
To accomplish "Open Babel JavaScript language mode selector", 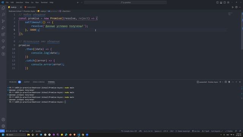I will (183, 131).
